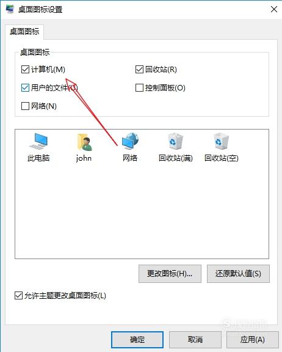
Task: Uncheck the 回收站(R) checkbox
Action: (x=139, y=70)
